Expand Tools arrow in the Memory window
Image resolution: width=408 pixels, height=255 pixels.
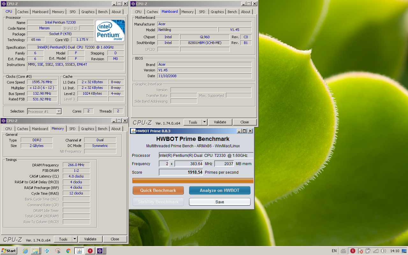click(x=75, y=239)
